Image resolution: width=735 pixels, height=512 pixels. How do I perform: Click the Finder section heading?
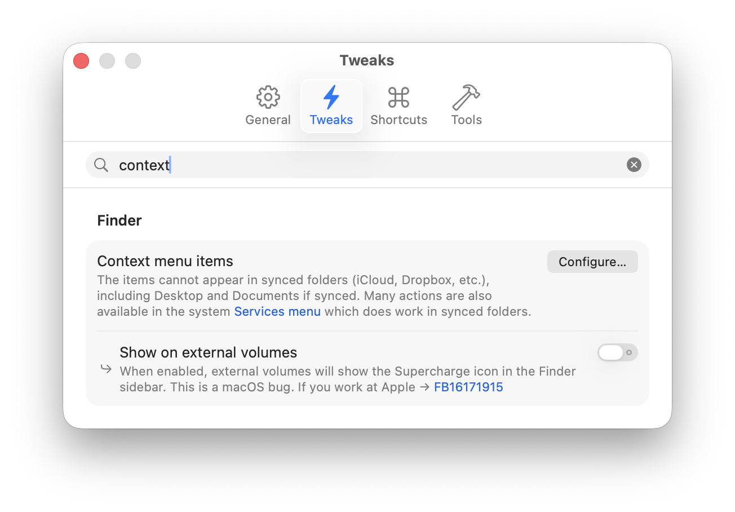[119, 220]
